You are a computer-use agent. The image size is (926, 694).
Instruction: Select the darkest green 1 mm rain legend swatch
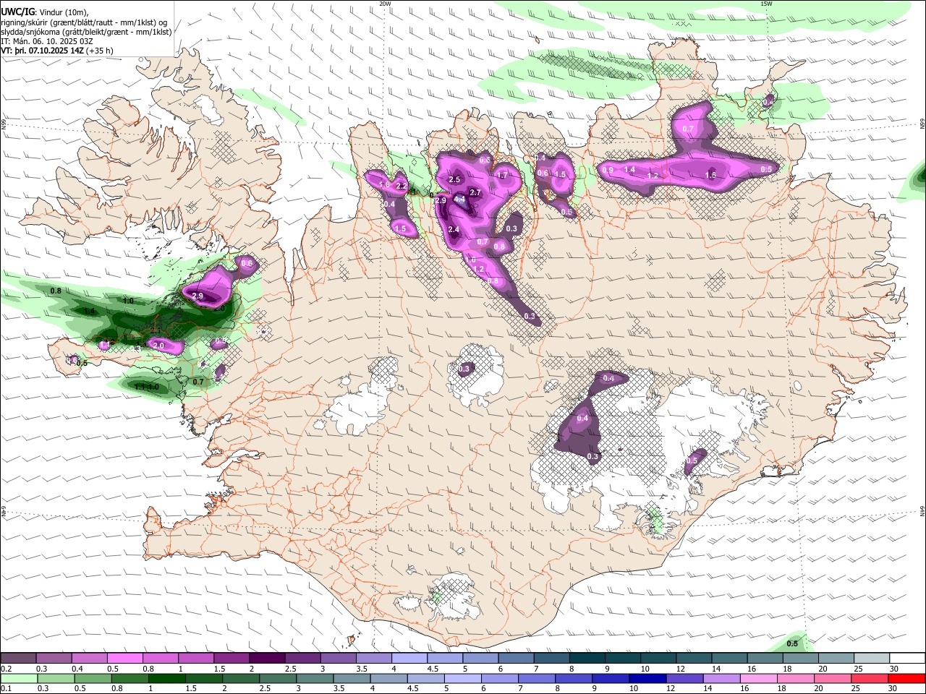[x=166, y=678]
